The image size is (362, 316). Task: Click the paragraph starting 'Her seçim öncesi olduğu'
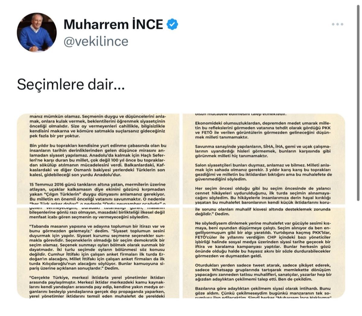pyautogui.click(x=263, y=195)
